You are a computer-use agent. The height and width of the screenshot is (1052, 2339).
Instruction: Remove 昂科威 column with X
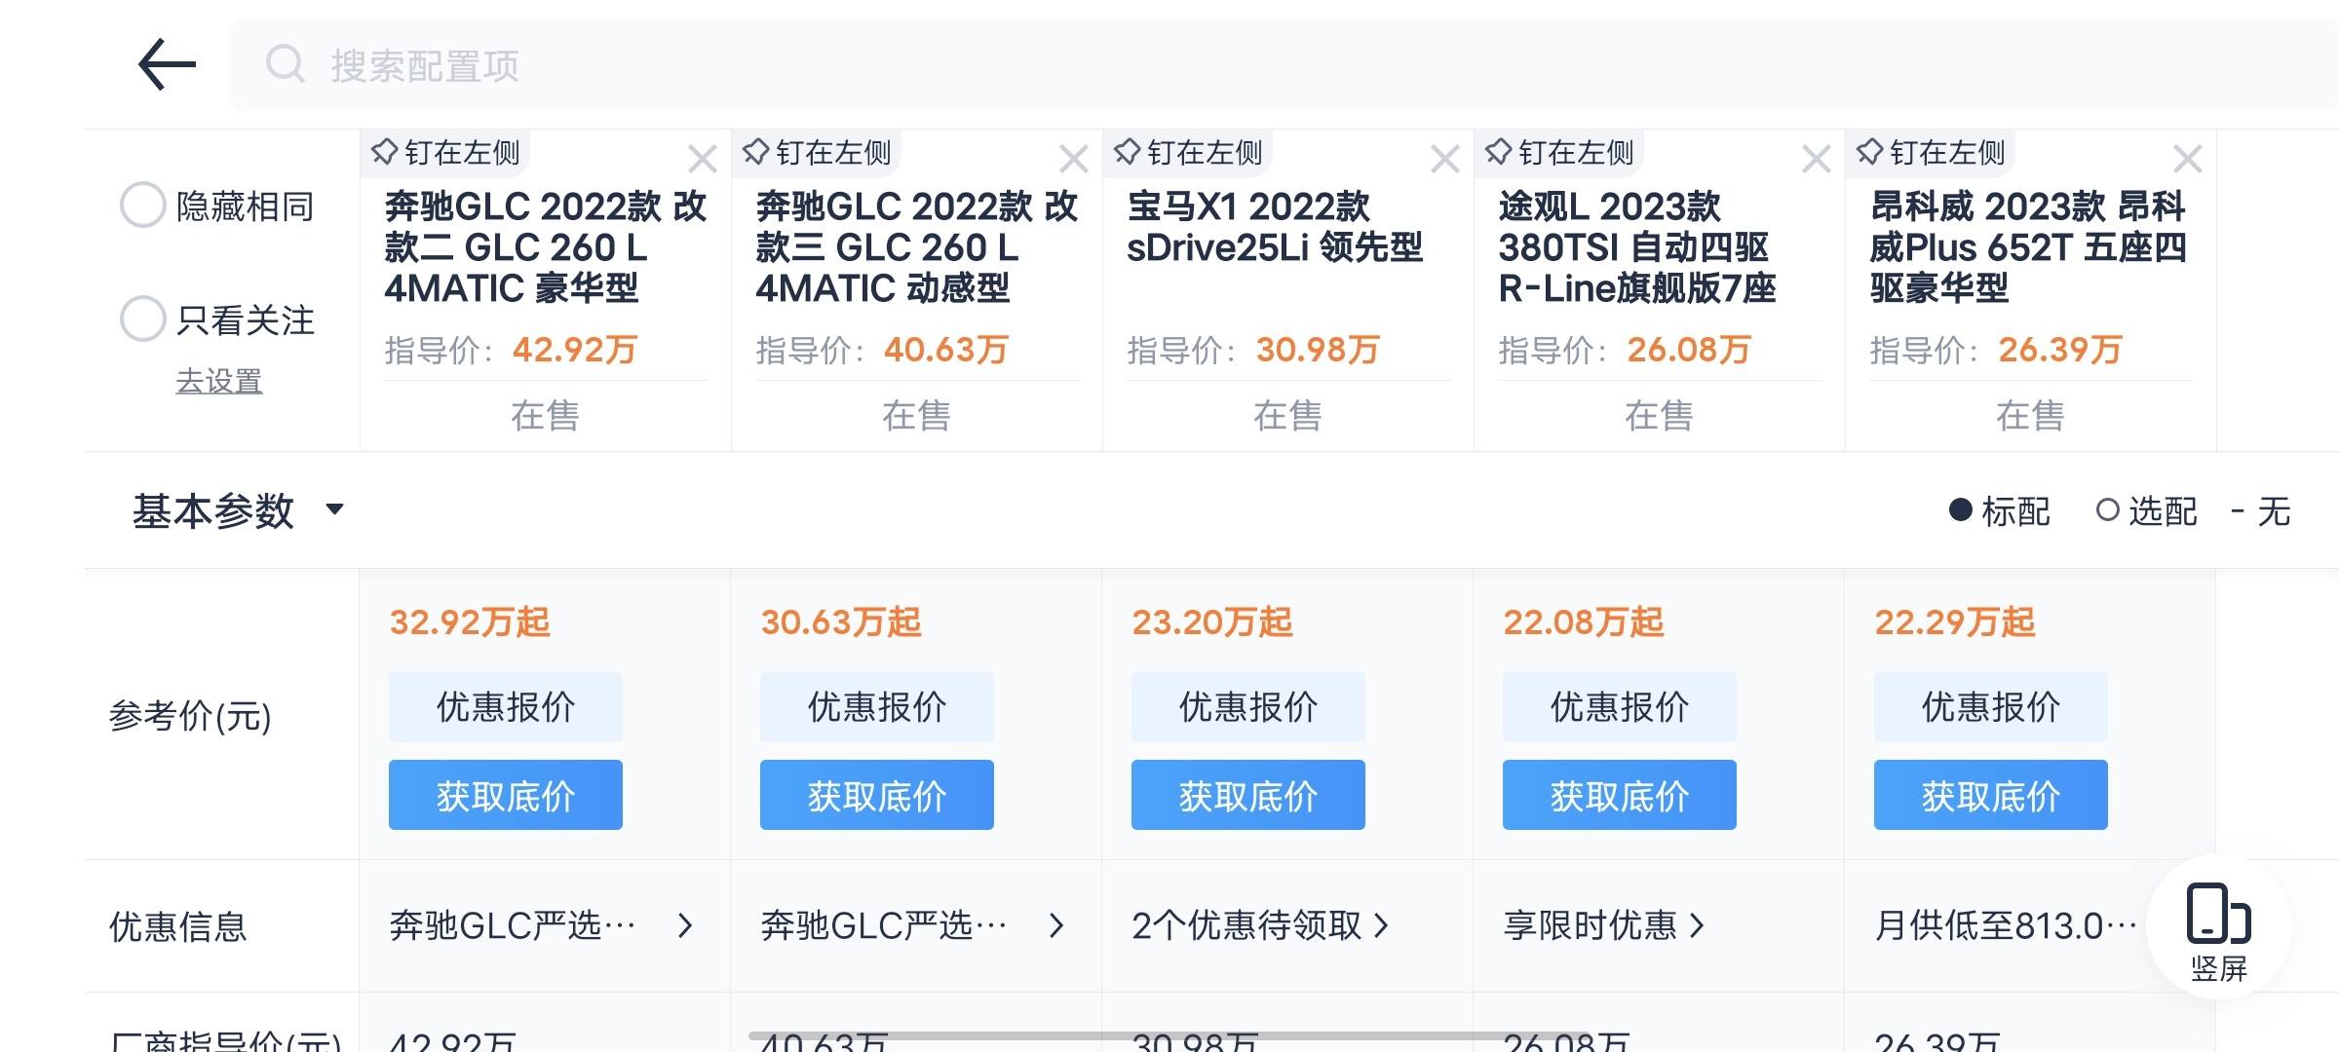point(2187,159)
